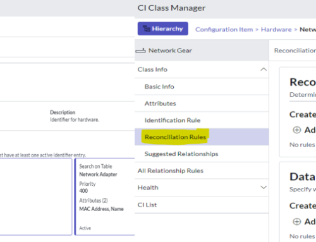The height and width of the screenshot is (242, 316).
Task: Select the Network Adapter identifier entry card
Action: coord(105,197)
